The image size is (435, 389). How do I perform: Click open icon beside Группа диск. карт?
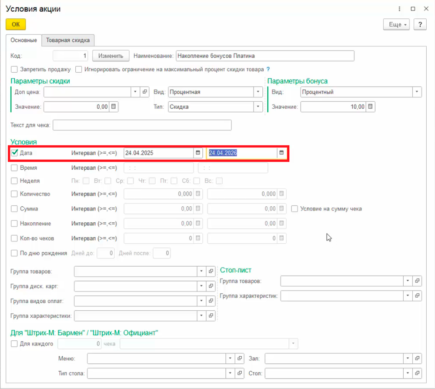click(x=211, y=286)
